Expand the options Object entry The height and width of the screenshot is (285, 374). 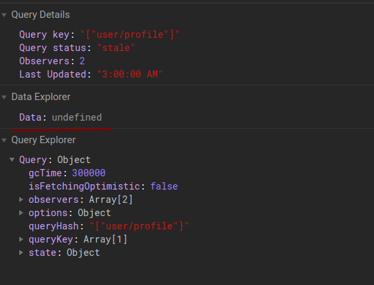[x=21, y=213]
